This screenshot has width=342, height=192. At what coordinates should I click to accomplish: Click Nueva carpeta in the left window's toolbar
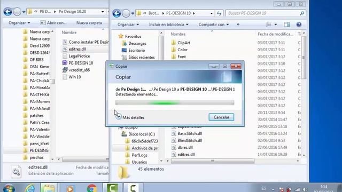click(x=89, y=23)
